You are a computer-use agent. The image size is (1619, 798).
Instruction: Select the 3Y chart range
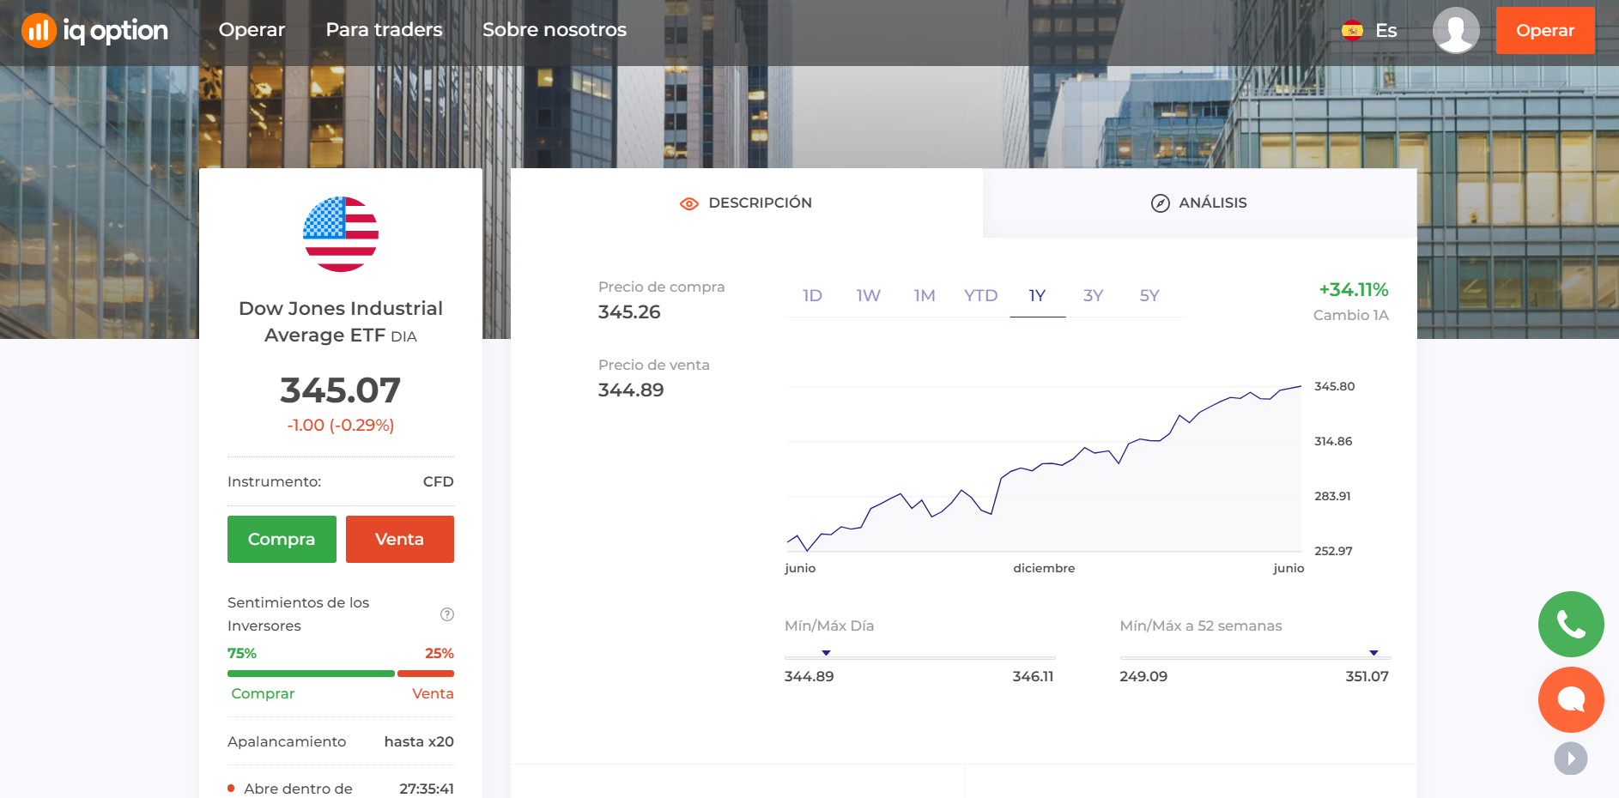[1093, 296]
